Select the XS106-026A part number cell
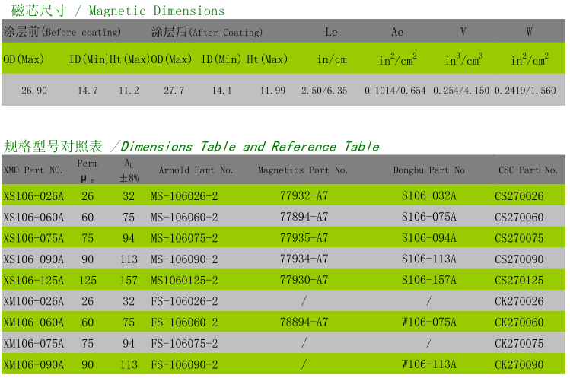Viewport: 570px width, 378px height. coord(33,196)
